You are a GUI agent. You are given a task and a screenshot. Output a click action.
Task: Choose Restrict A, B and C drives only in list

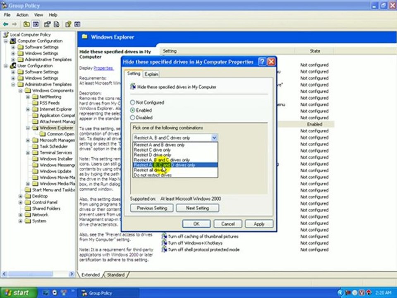coord(175,160)
